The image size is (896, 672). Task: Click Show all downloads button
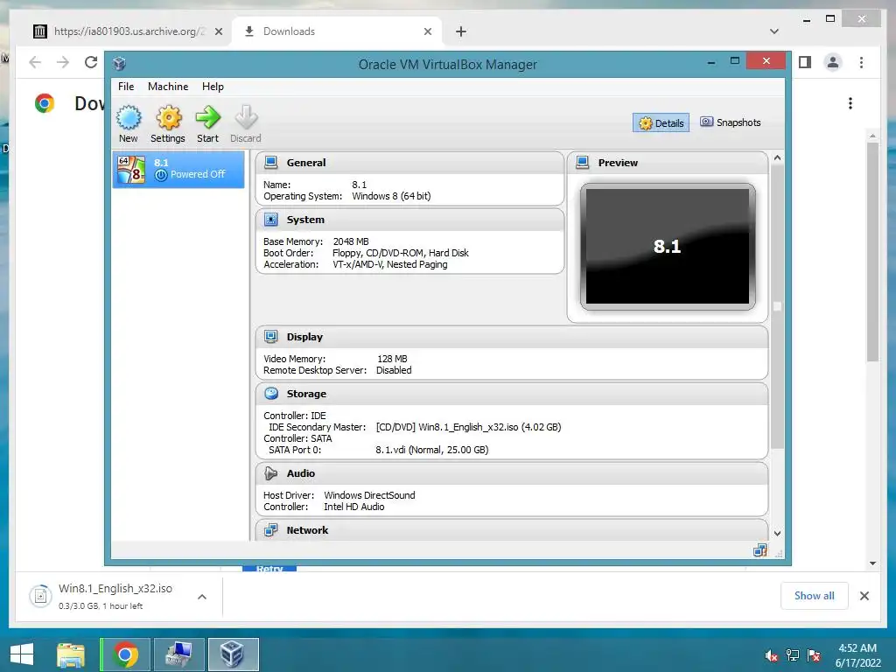815,596
